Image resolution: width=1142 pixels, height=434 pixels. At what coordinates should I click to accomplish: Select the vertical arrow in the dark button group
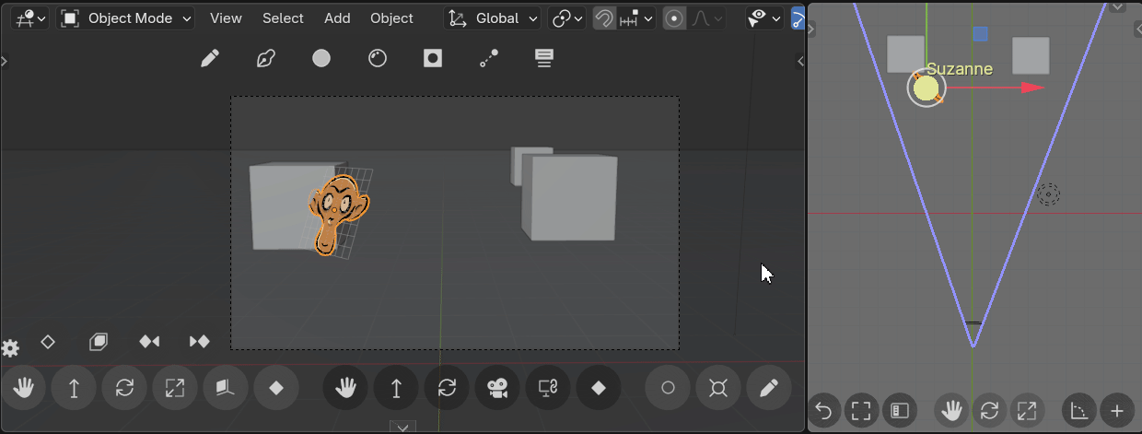tap(396, 389)
